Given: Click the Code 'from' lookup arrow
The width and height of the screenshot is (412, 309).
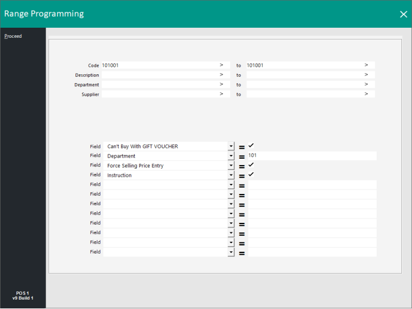Looking at the screenshot, I should point(221,65).
